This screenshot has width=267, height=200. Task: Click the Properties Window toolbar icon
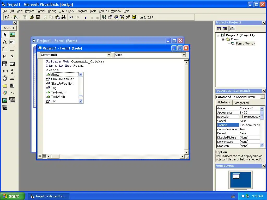(110, 17)
